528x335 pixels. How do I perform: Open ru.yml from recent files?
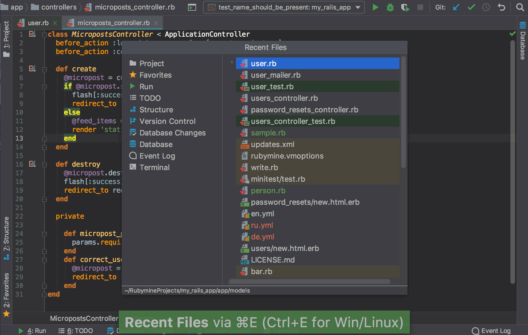click(x=318, y=225)
